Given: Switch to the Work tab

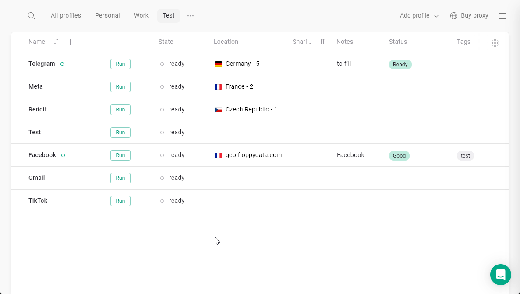Looking at the screenshot, I should tap(141, 16).
